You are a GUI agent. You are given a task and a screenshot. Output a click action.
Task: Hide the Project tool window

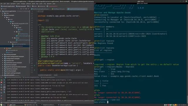click(x=28, y=9)
